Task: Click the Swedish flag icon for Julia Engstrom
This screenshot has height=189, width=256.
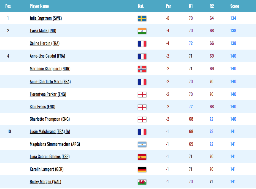Action: 142,18
